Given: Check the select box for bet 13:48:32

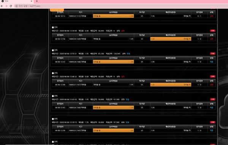Looking at the screenshot, I should coord(53,73).
